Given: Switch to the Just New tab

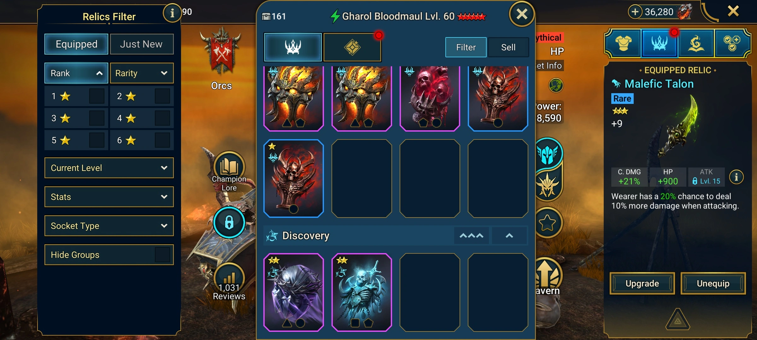Looking at the screenshot, I should coord(142,44).
